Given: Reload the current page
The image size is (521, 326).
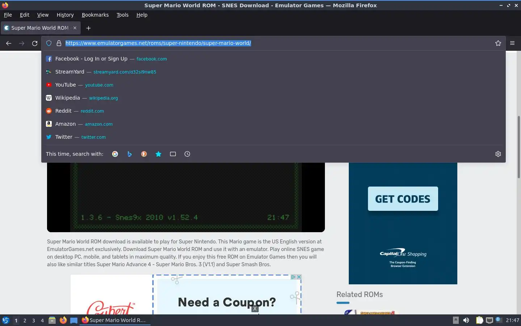Looking at the screenshot, I should [x=35, y=43].
